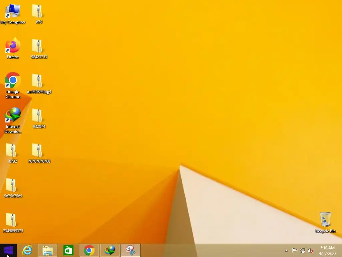
Task: Open File Explorer from the taskbar
Action: (47, 250)
